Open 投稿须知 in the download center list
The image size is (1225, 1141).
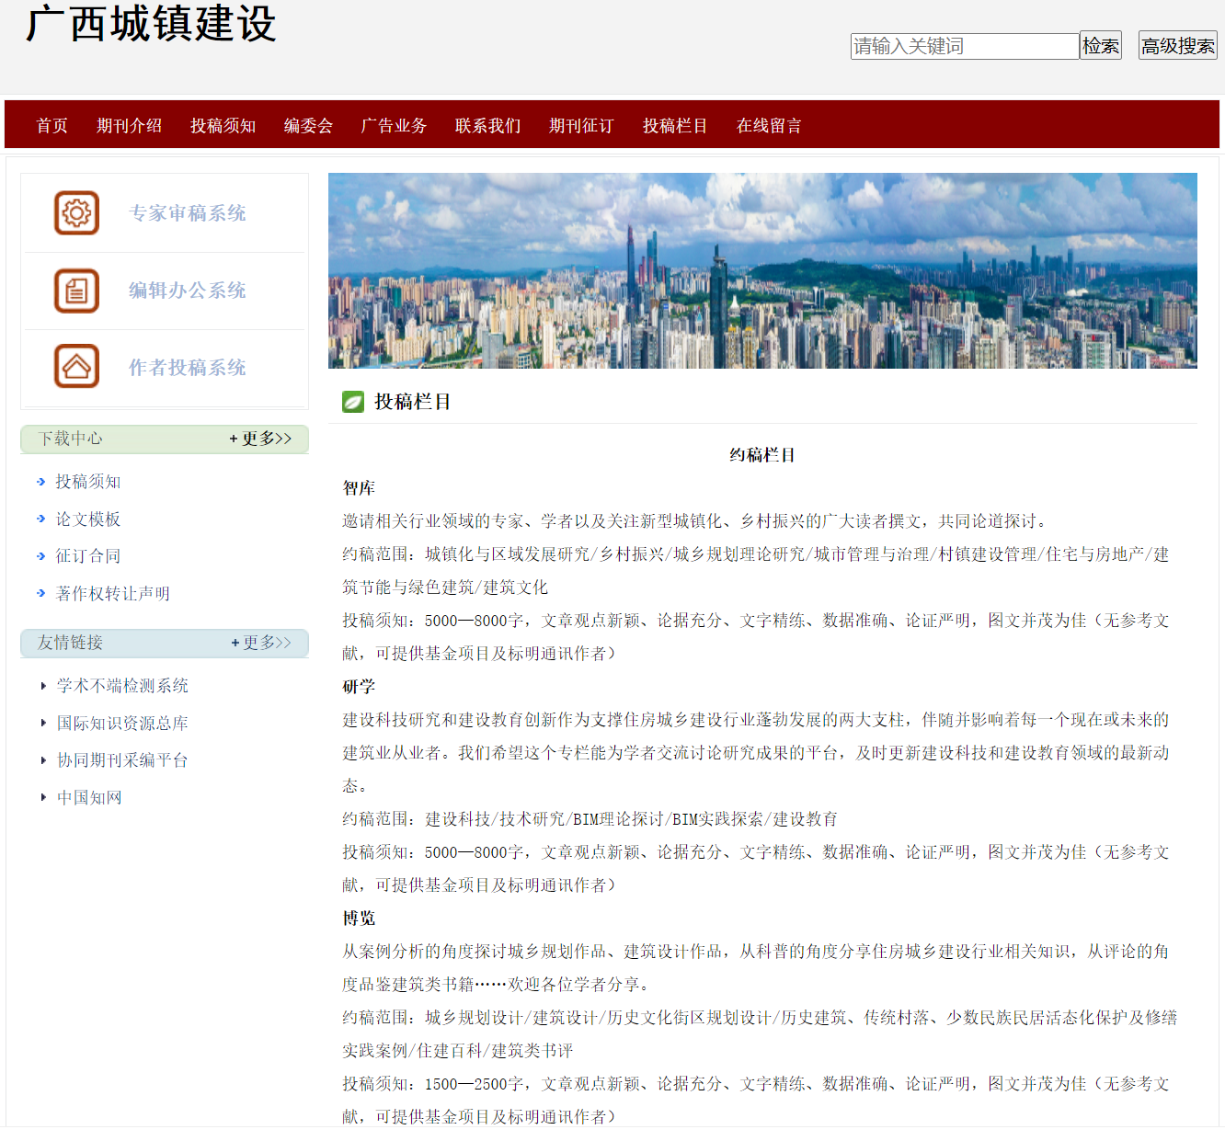88,482
